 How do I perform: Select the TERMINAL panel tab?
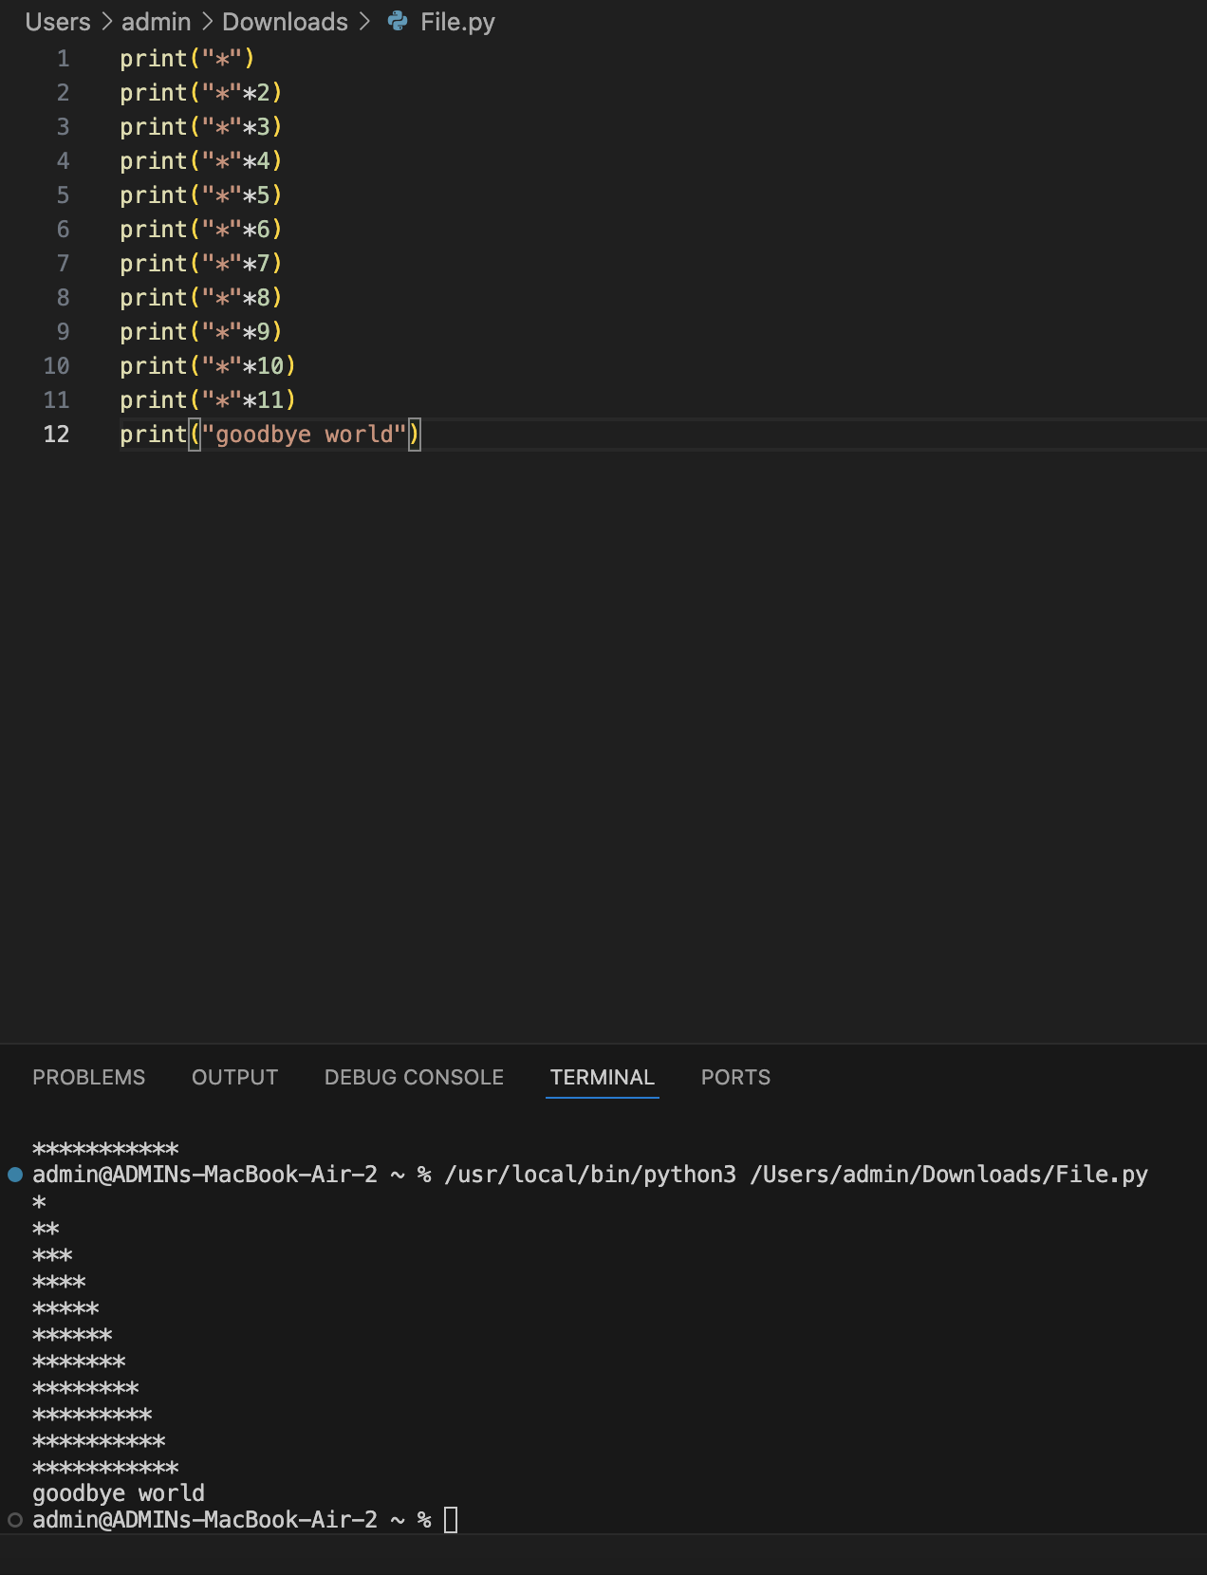tap(602, 1077)
